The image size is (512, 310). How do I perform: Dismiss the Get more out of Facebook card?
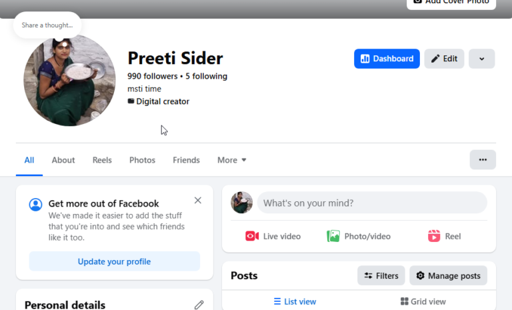click(x=198, y=200)
